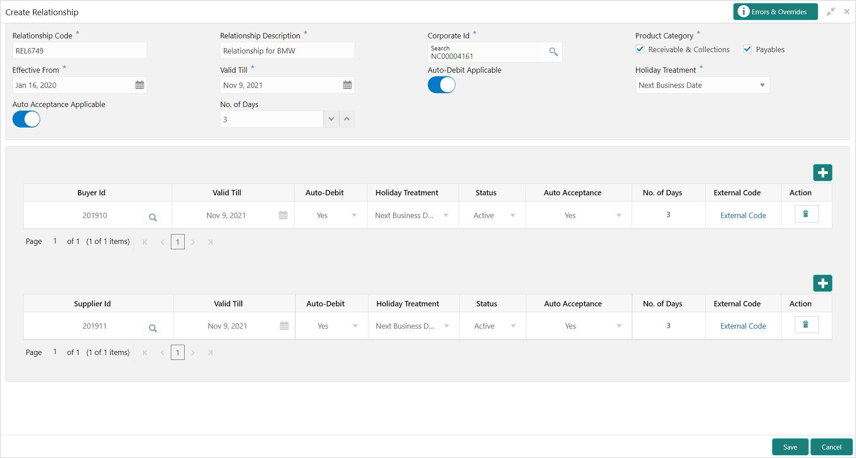856x458 pixels.
Task: Open the supplier row Auto-Debit dropdown
Action: [355, 326]
